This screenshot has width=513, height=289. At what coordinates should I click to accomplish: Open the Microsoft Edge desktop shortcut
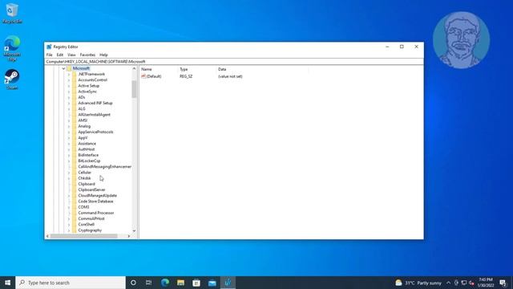click(12, 48)
